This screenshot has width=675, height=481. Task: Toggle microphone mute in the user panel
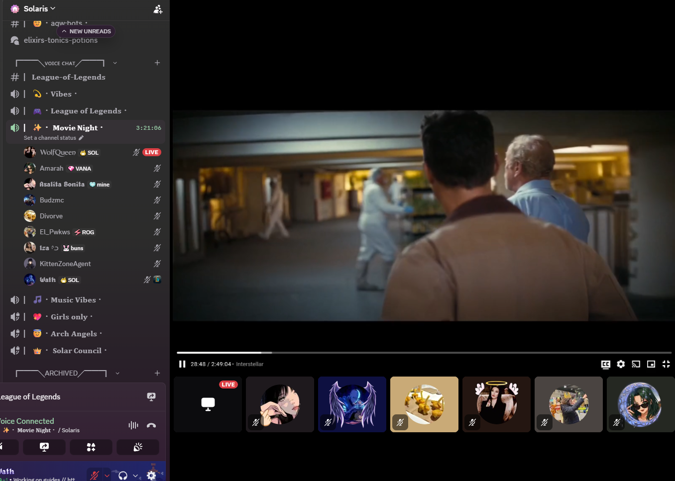click(95, 475)
